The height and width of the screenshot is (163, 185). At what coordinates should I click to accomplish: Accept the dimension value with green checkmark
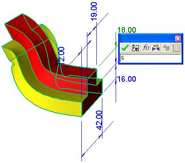(125, 48)
